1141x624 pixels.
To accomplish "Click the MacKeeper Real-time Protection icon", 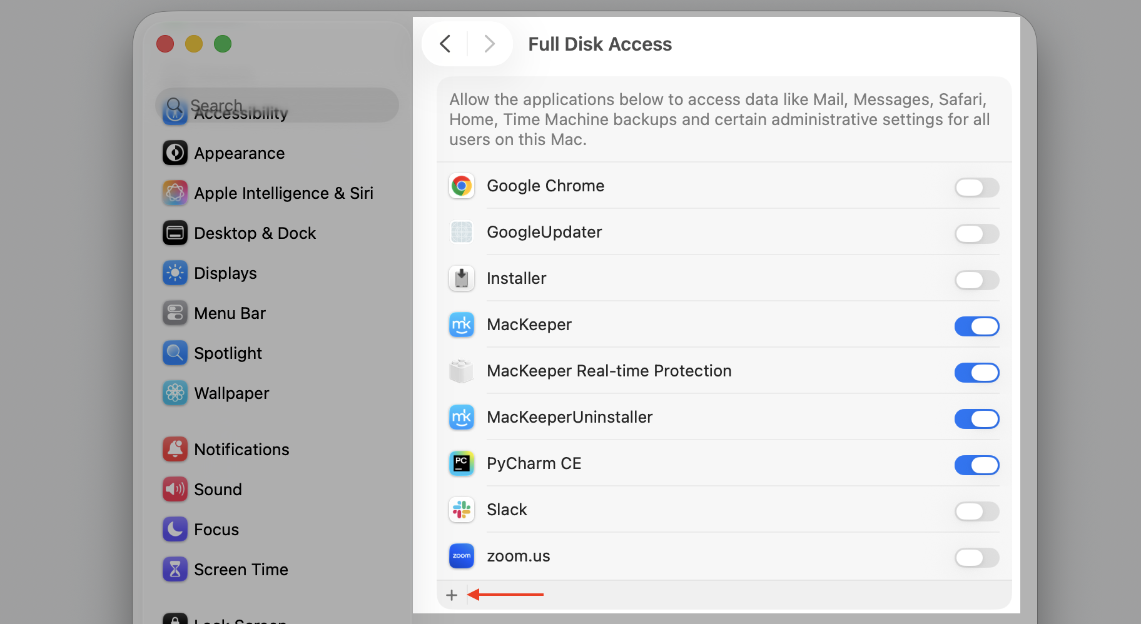I will click(x=462, y=371).
